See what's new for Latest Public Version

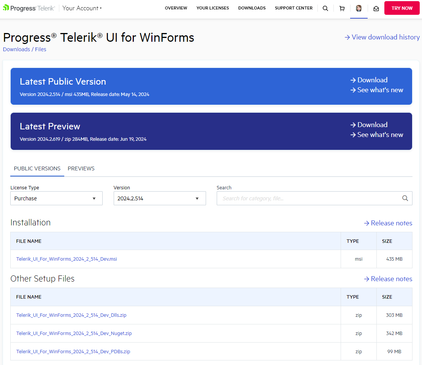tap(377, 90)
